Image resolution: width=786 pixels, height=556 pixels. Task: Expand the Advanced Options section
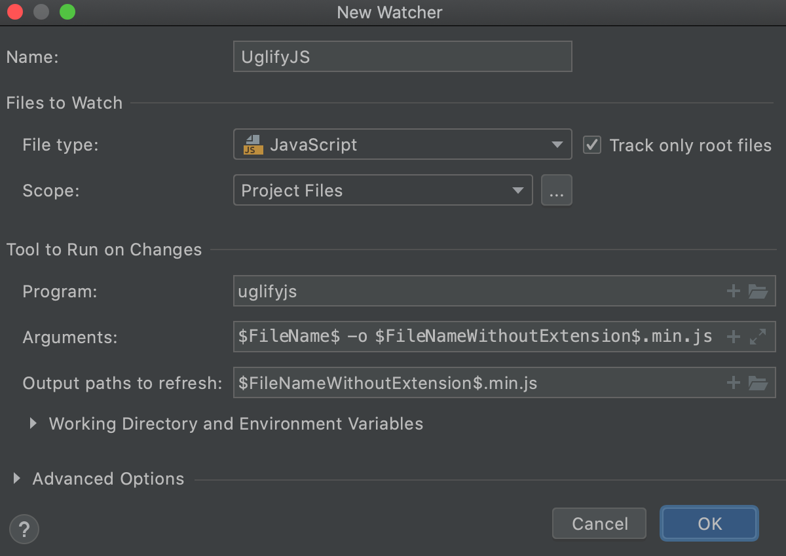point(18,478)
